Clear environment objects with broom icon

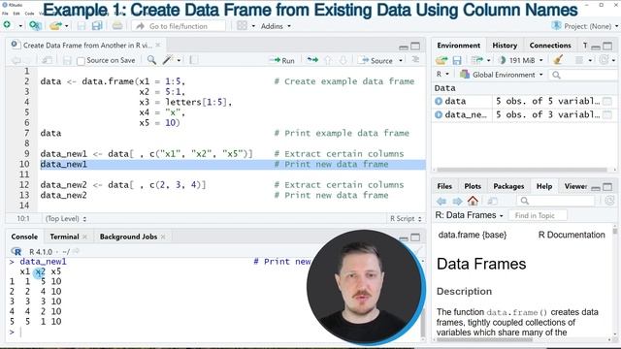coord(559,60)
